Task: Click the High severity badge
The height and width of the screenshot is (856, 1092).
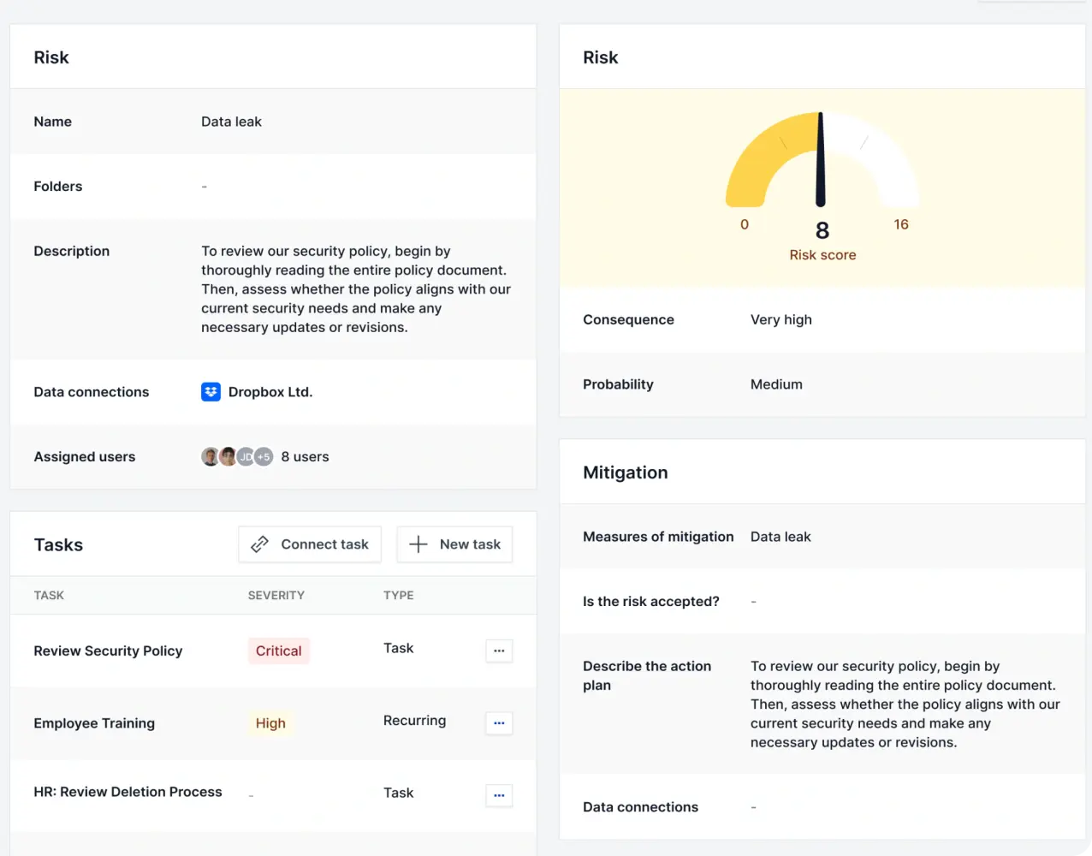Action: click(x=270, y=723)
